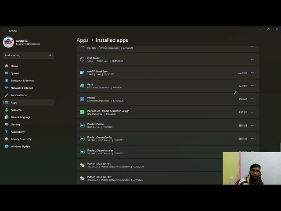Click the Find a setting search box
The width and height of the screenshot is (281, 211).
click(28, 55)
